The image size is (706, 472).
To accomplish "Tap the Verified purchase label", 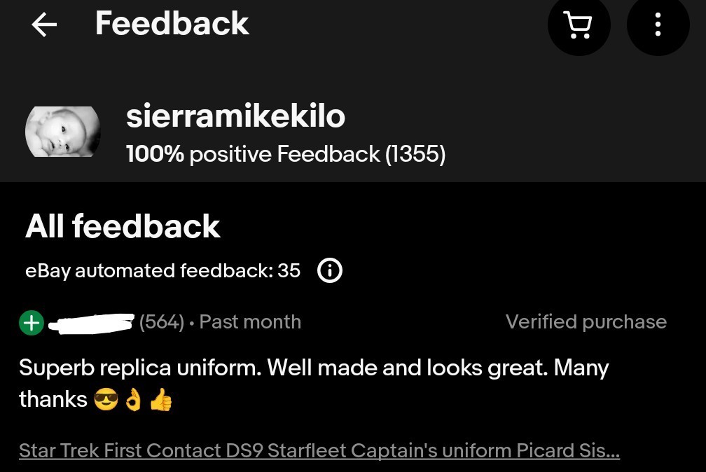I will click(x=586, y=322).
